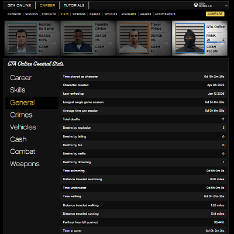The image size is (234, 234).
Task: Select Franklin Clinton's mugshot
Action: click(x=78, y=38)
